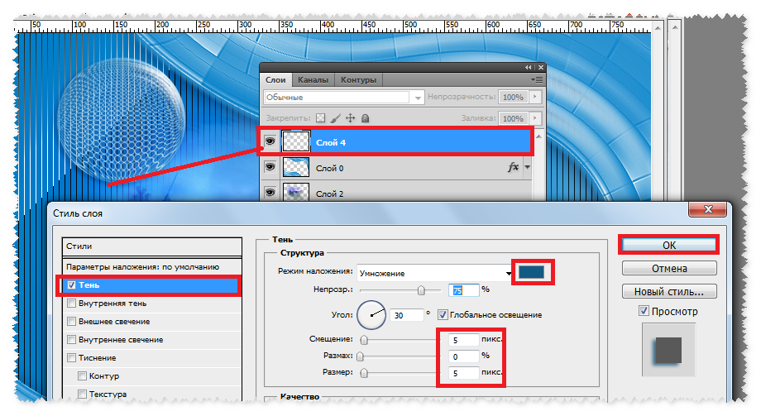
Task: Hide layer Слой 2 with eye icon
Action: click(x=270, y=192)
